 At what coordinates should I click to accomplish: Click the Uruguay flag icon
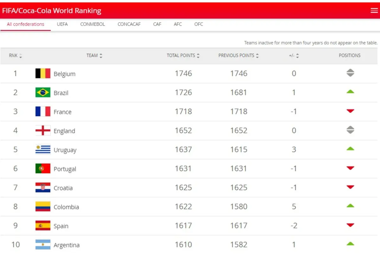43,149
